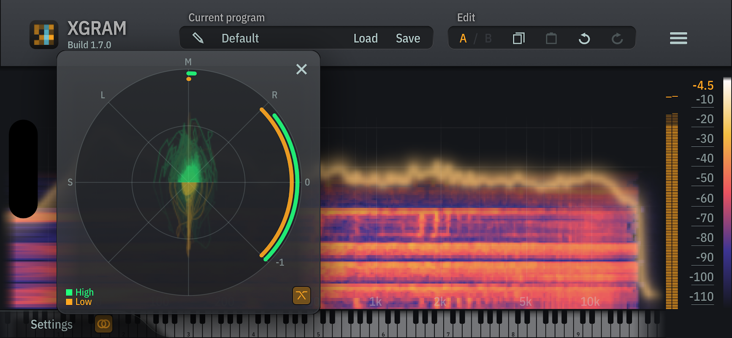Screen dimensions: 732x338
Task: Open the hamburger main menu
Action: 678,38
